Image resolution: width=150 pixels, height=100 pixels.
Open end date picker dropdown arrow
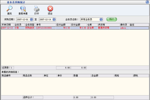click(x=54, y=20)
